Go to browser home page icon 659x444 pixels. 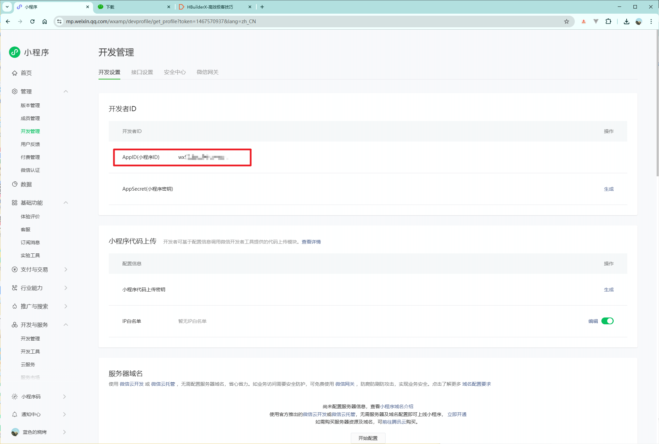pyautogui.click(x=45, y=21)
